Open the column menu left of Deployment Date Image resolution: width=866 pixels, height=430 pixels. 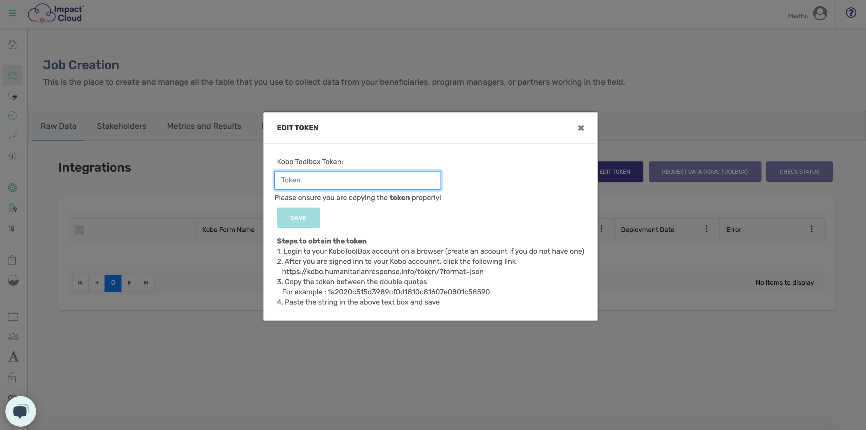tap(601, 229)
